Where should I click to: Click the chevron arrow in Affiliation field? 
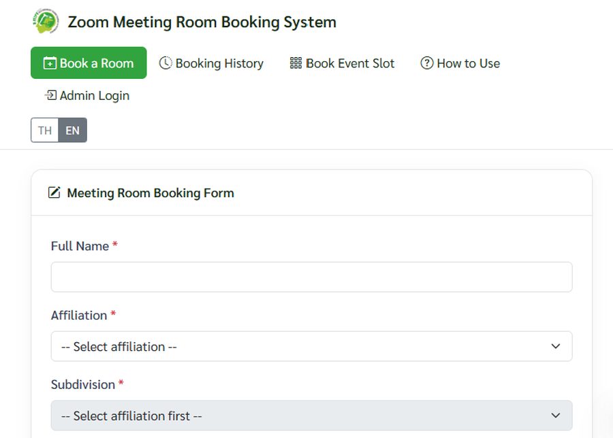(x=555, y=346)
